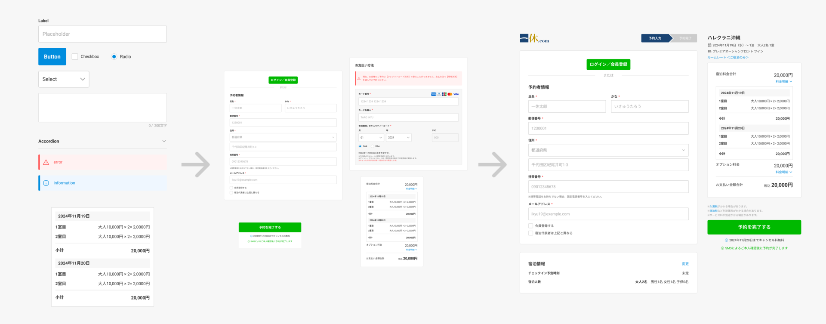
Task: Click the warning icon in the payment error banner
Action: click(359, 78)
